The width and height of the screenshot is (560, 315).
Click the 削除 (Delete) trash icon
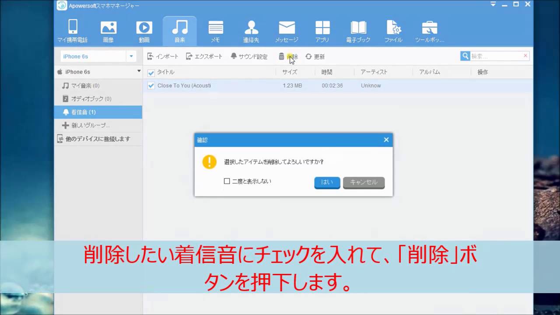(x=281, y=56)
